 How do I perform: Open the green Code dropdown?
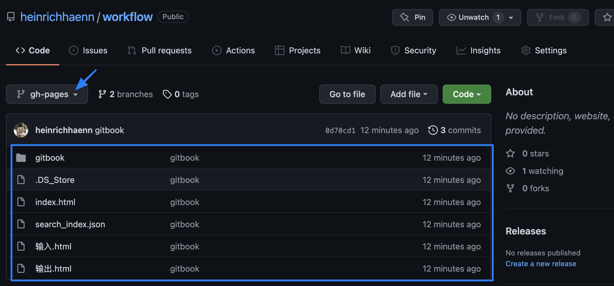tap(467, 94)
